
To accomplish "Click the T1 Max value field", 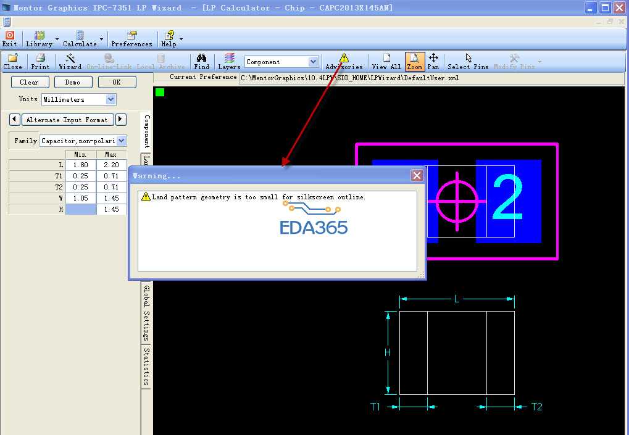I will coord(112,176).
